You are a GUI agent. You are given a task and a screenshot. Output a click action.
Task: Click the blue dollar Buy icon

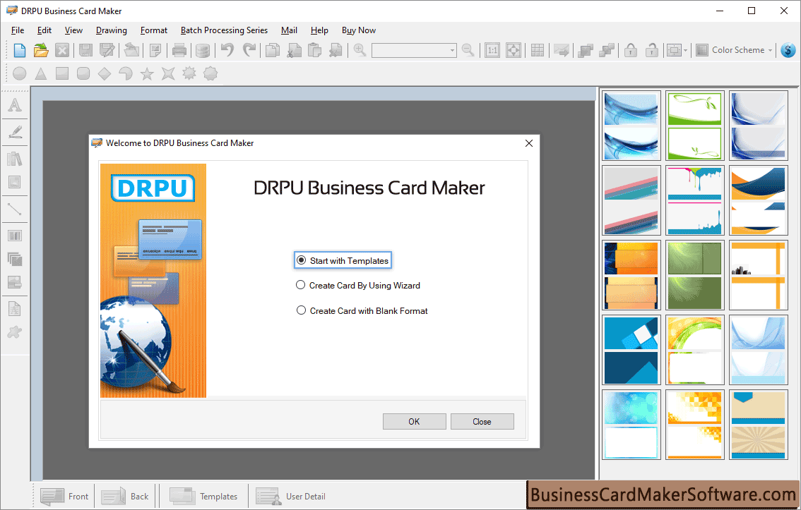tap(788, 50)
